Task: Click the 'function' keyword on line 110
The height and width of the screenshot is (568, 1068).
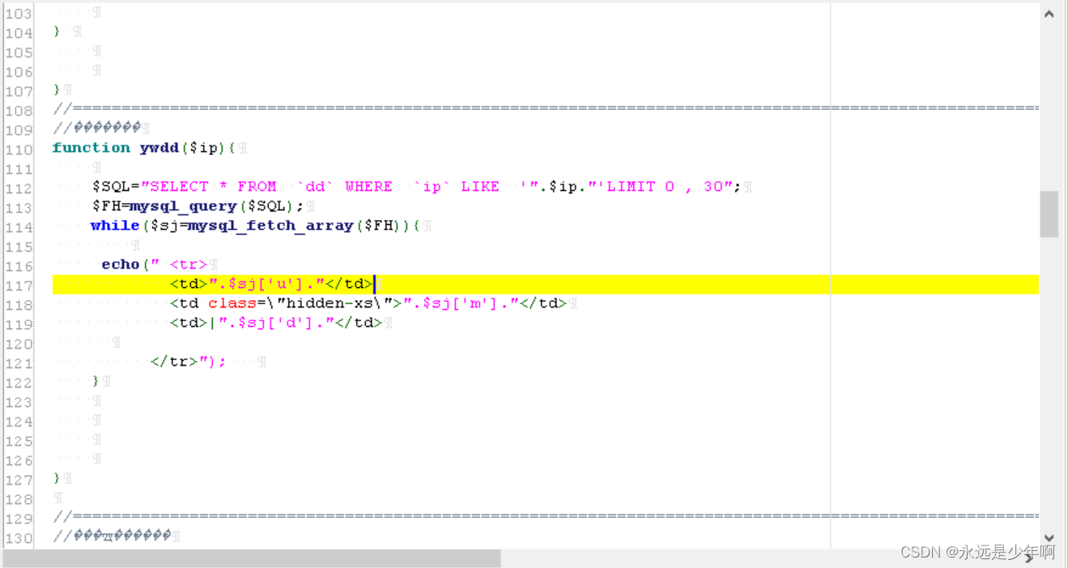Action: 91,148
